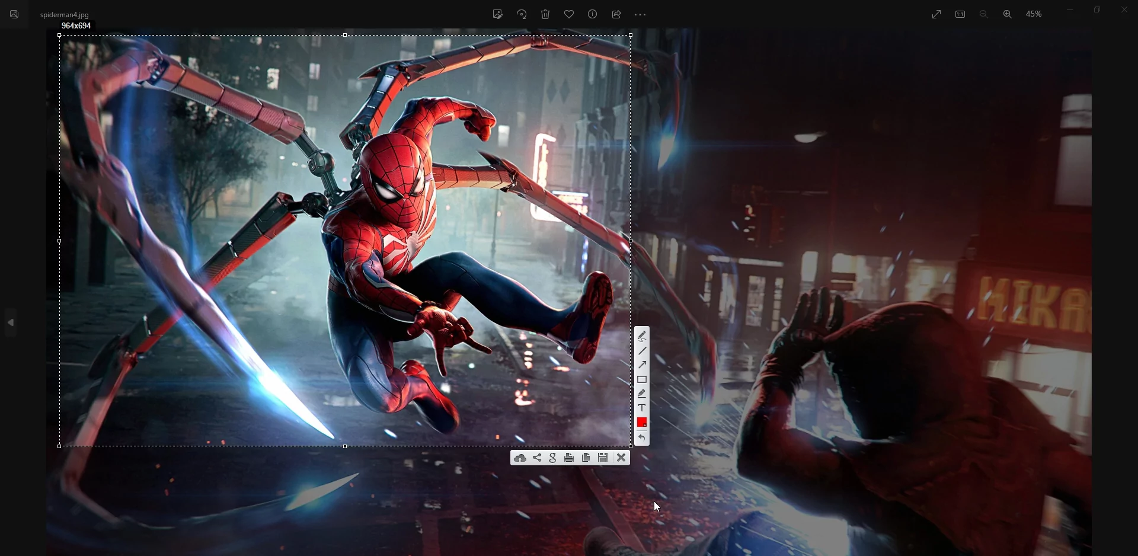Undo the last annotation in Lightshot
The height and width of the screenshot is (556, 1138).
click(x=642, y=438)
